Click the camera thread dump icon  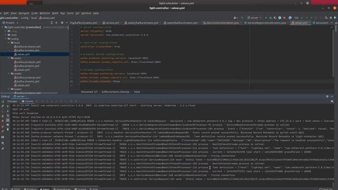(x=3, y=137)
